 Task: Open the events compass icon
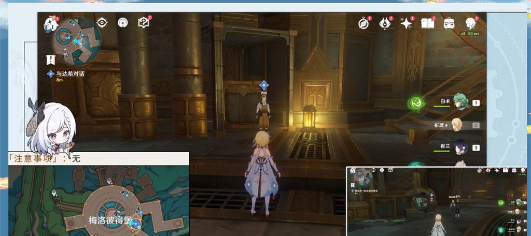(x=364, y=23)
